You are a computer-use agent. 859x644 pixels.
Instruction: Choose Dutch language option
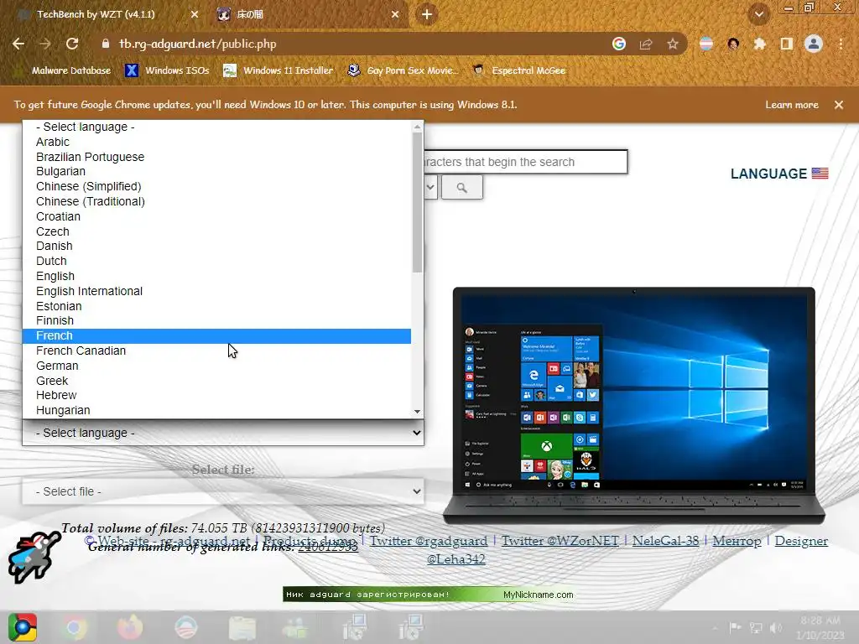click(x=216, y=262)
